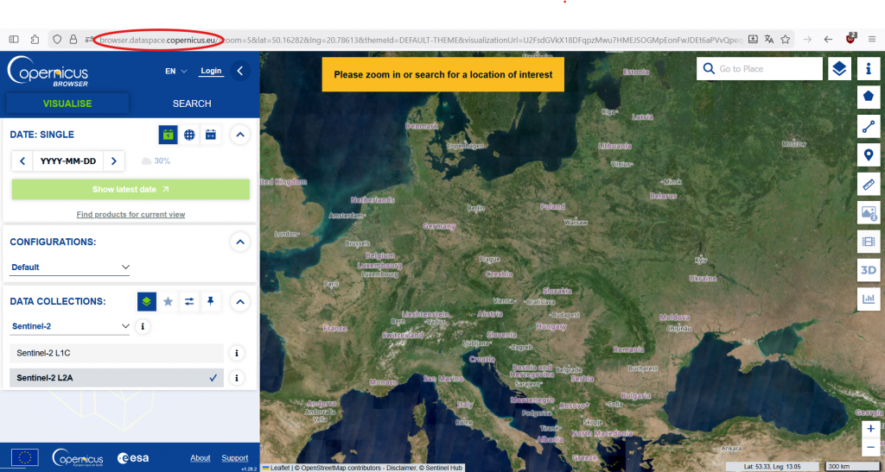
Task: Select the point of interest marker tool
Action: click(x=869, y=155)
